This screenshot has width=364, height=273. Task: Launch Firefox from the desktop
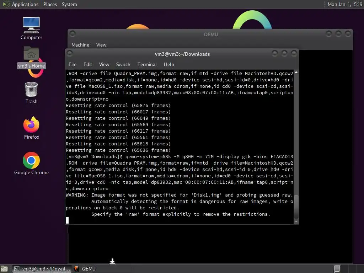[31, 128]
